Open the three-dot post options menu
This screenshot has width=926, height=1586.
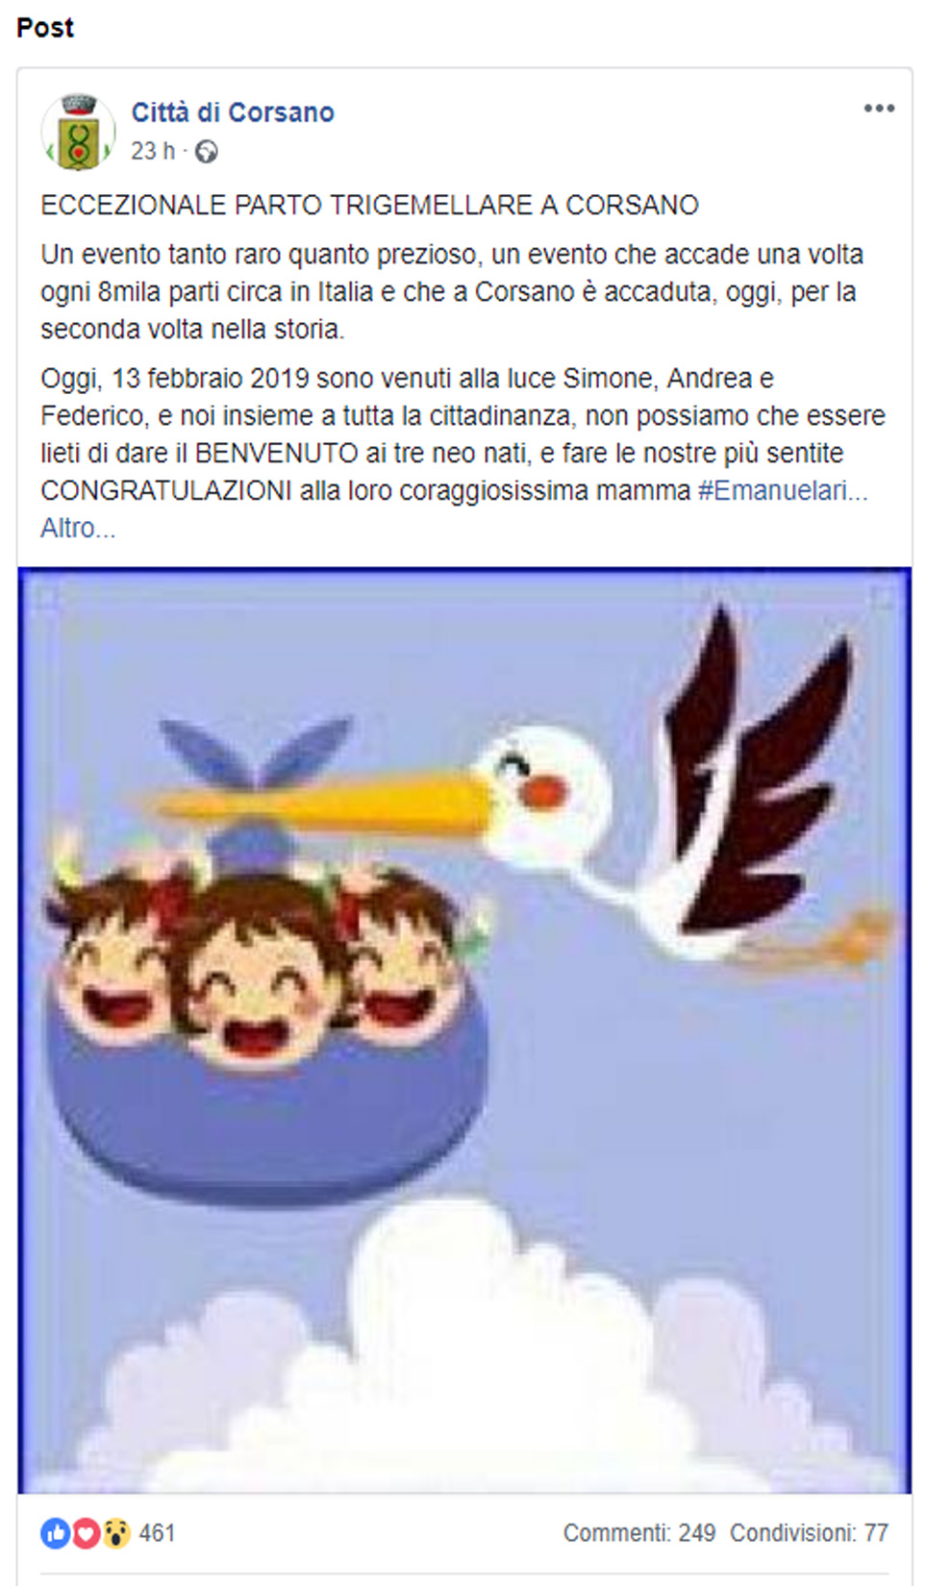click(879, 109)
